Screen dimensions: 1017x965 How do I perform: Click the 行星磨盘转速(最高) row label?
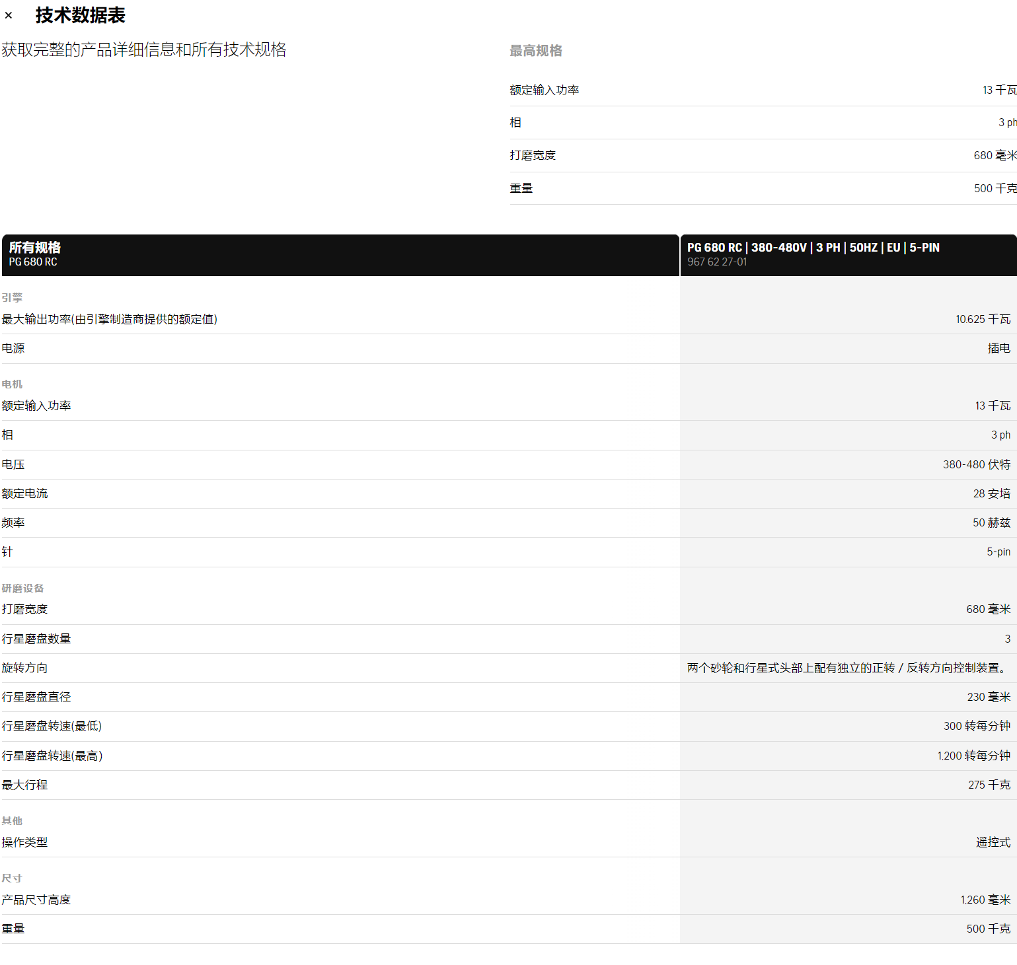(52, 756)
